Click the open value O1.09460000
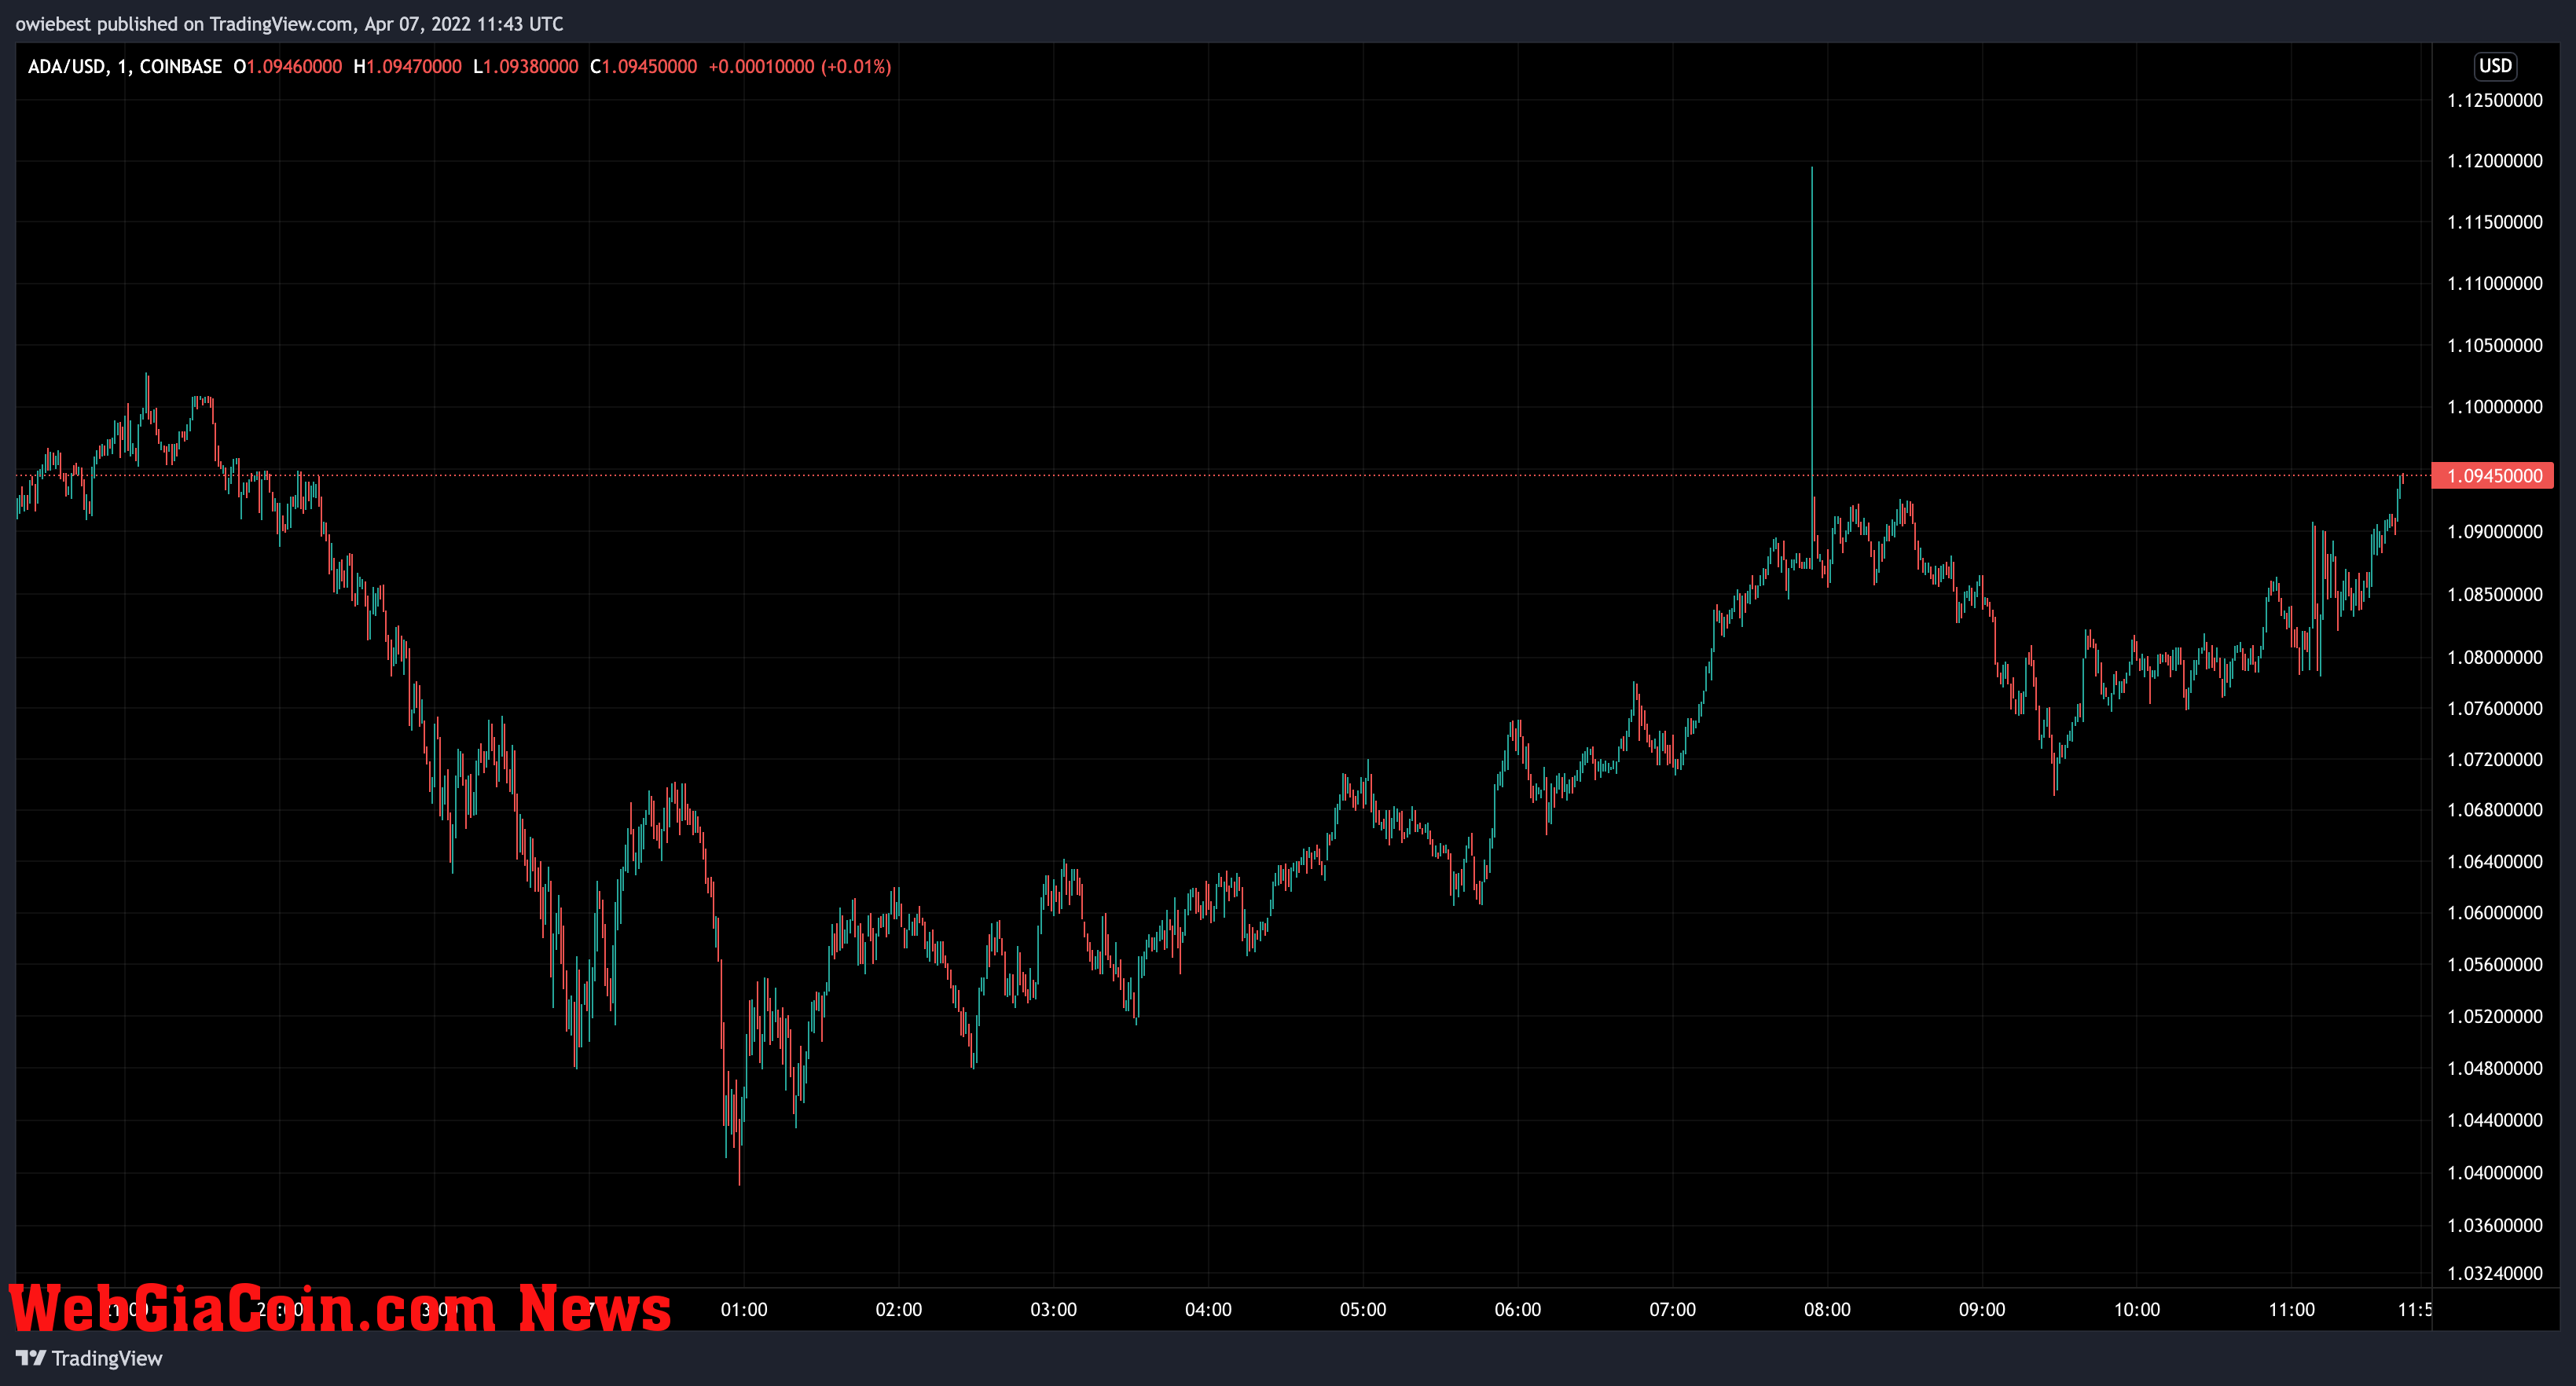This screenshot has width=2576, height=1386. [288, 67]
